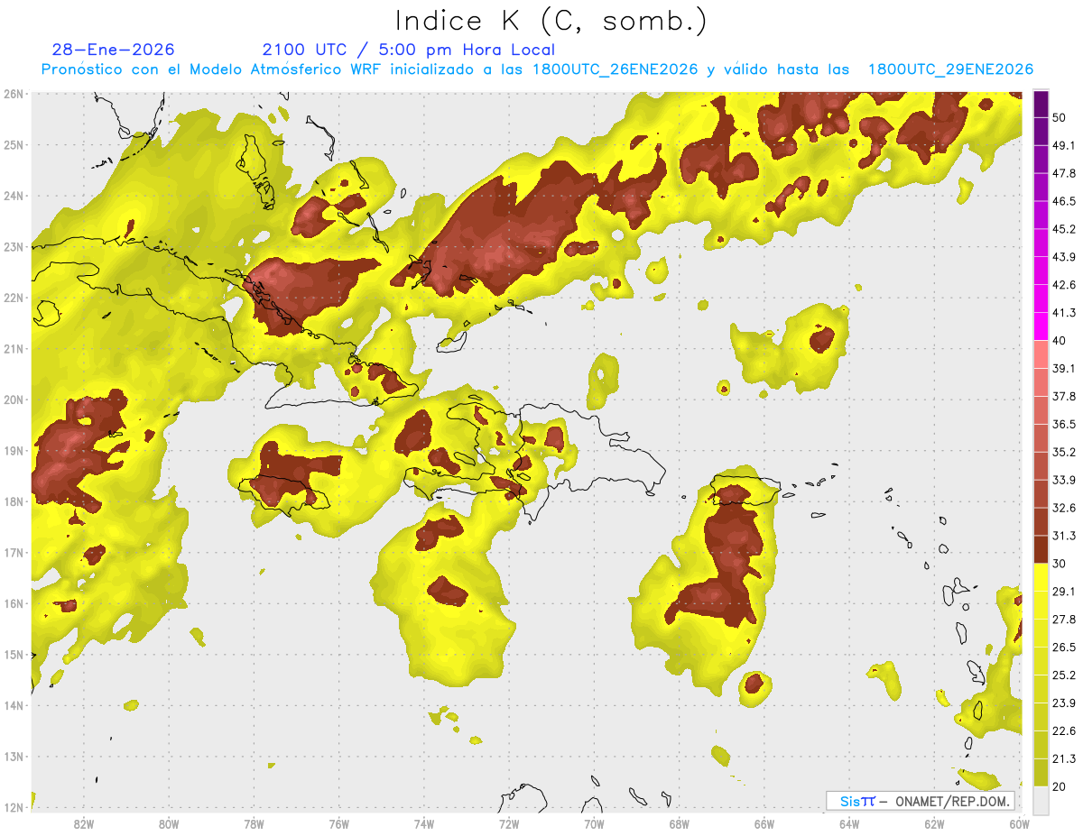Click the '66W' longitude label
Image resolution: width=1083 pixels, height=836 pixels.
(764, 823)
